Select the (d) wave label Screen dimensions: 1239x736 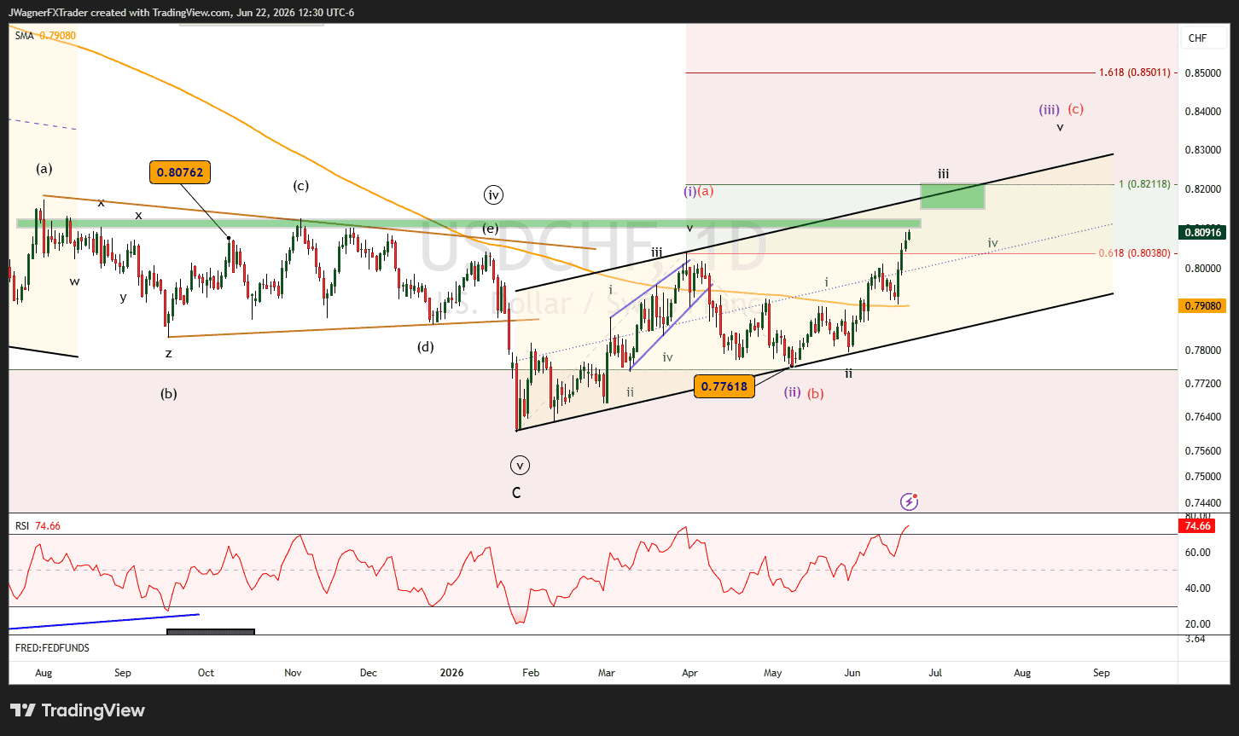(x=425, y=346)
